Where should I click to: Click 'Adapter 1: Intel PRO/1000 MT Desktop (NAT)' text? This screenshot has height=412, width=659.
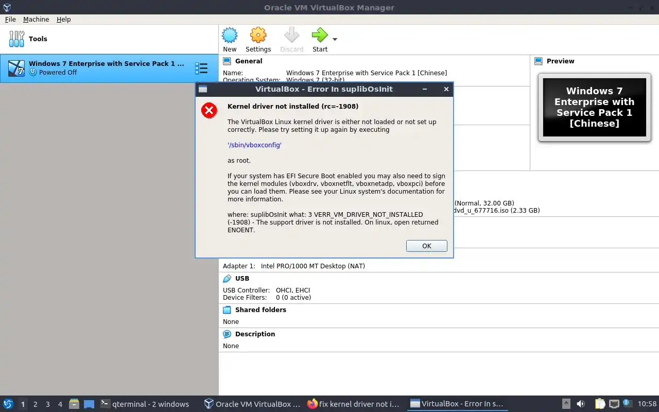coord(293,266)
